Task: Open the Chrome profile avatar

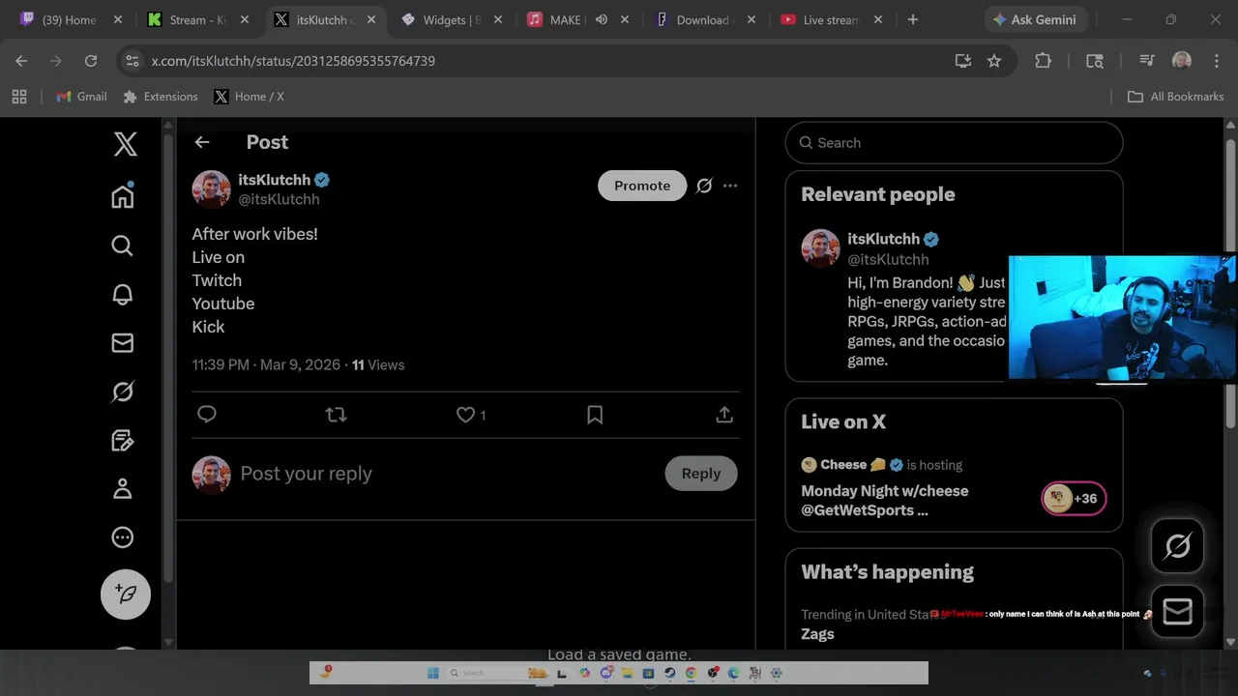Action: (x=1181, y=61)
